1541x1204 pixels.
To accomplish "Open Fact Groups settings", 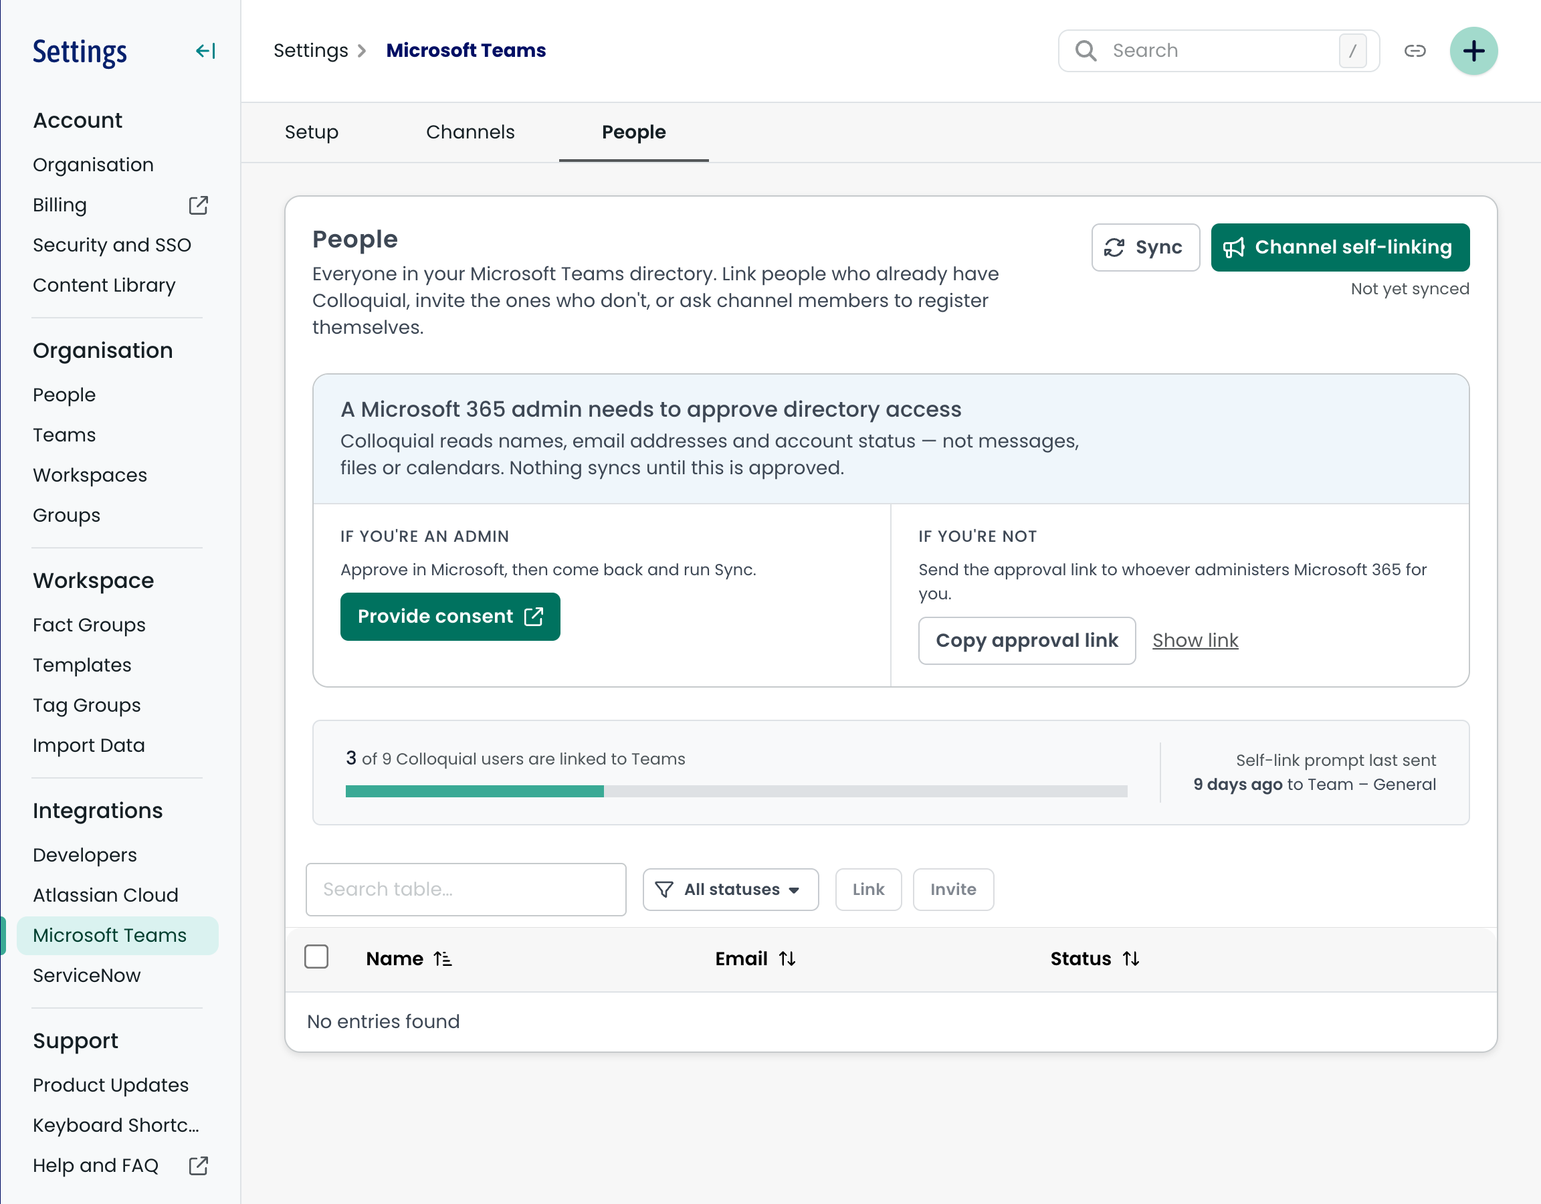I will [89, 625].
